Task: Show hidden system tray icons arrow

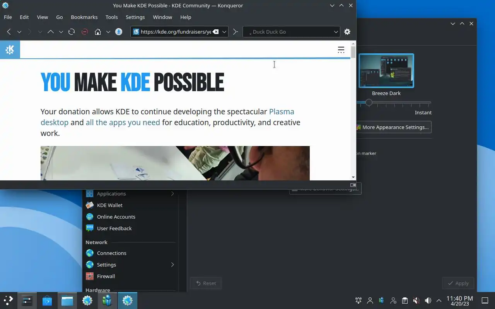Action: coord(439,301)
